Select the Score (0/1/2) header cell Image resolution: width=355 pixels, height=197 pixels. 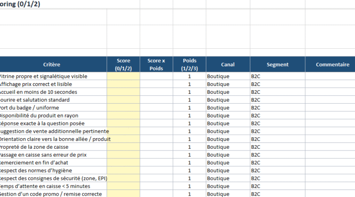(123, 65)
